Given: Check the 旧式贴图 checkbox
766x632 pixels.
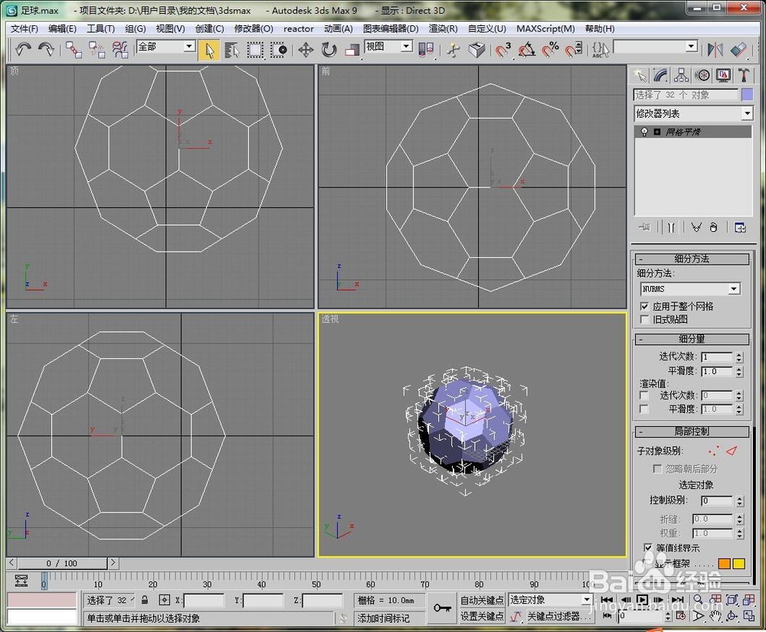Looking at the screenshot, I should [x=644, y=320].
